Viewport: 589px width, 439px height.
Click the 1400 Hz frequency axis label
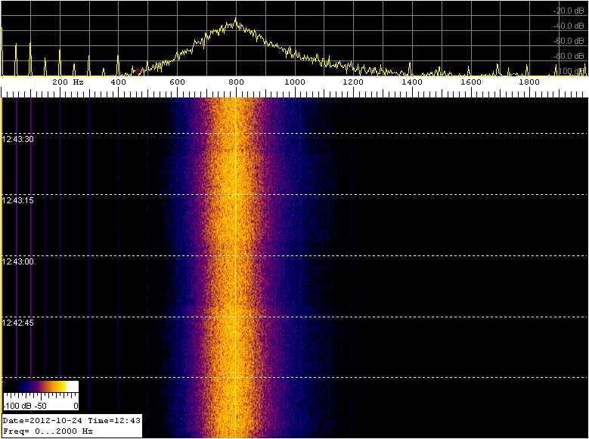pyautogui.click(x=412, y=82)
